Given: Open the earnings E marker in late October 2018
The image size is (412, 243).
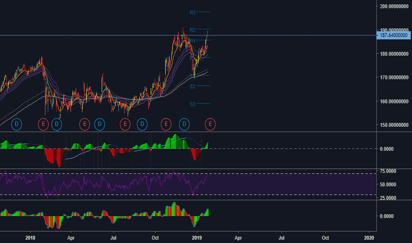Looking at the screenshot, I should pos(166,124).
